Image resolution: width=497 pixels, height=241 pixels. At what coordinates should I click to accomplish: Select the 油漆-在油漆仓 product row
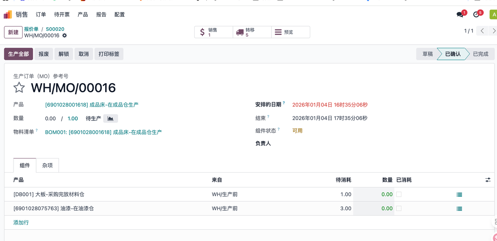[x=248, y=208]
